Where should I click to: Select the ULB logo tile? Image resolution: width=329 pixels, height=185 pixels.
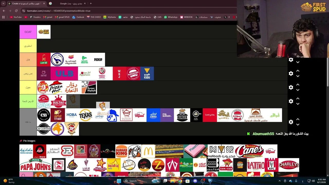[x=64, y=73]
